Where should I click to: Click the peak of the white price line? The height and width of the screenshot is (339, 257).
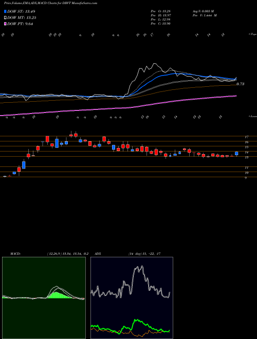(155, 63)
